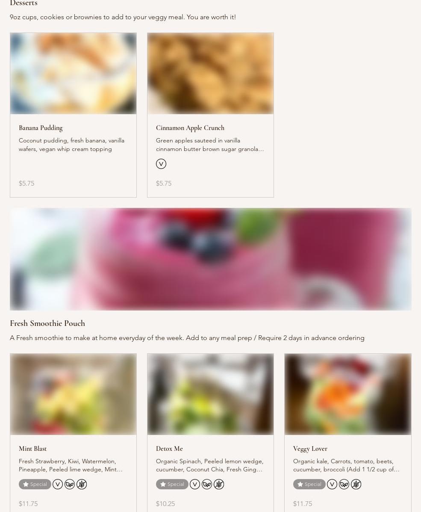Screen dimensions: 421x512
Task: Click the vegan V icon under Cinnamon Apple Crunch
Action: point(161,163)
